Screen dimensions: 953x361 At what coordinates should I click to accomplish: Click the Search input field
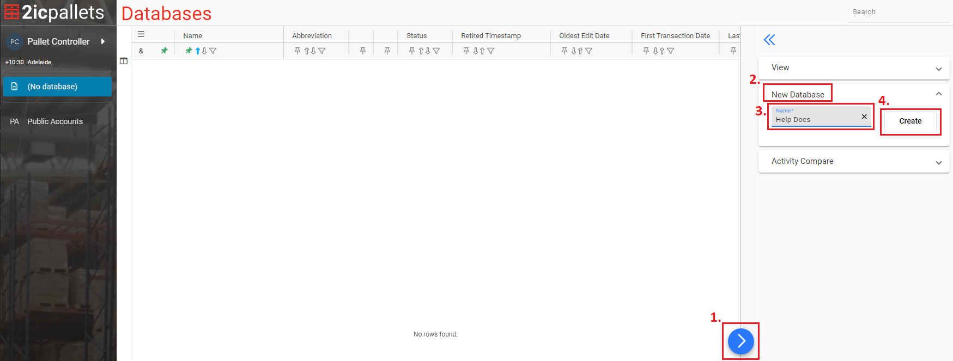coord(898,12)
